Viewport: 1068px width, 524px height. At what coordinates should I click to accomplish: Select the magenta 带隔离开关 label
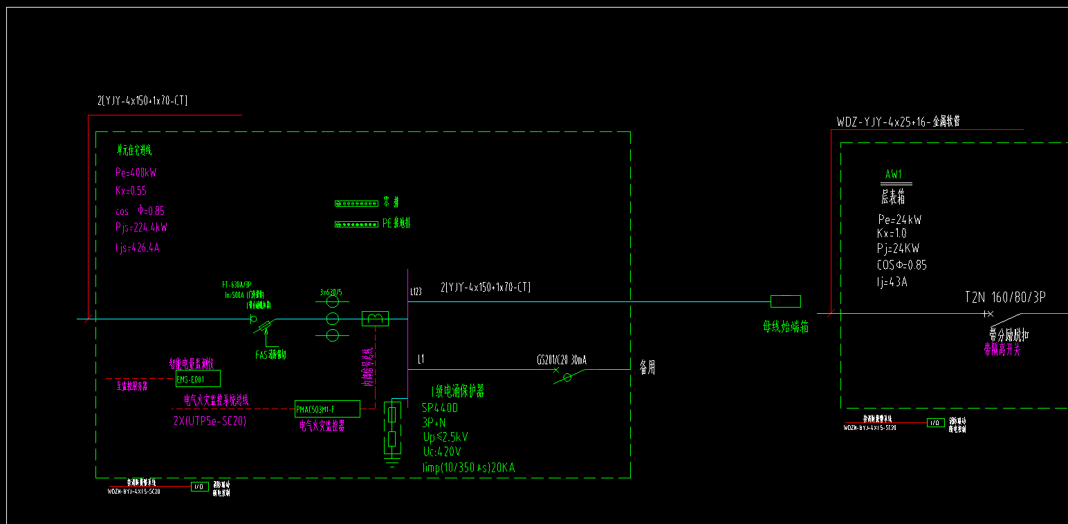(1002, 350)
